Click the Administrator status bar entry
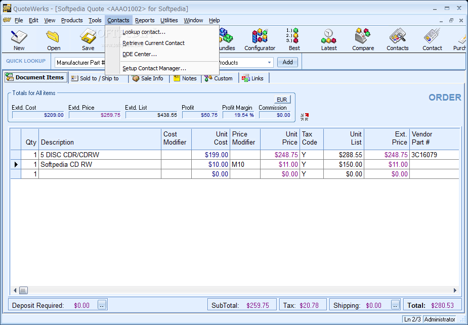The image size is (468, 325). pos(439,319)
